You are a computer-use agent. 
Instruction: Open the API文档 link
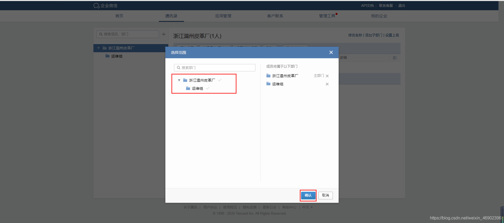[367, 6]
